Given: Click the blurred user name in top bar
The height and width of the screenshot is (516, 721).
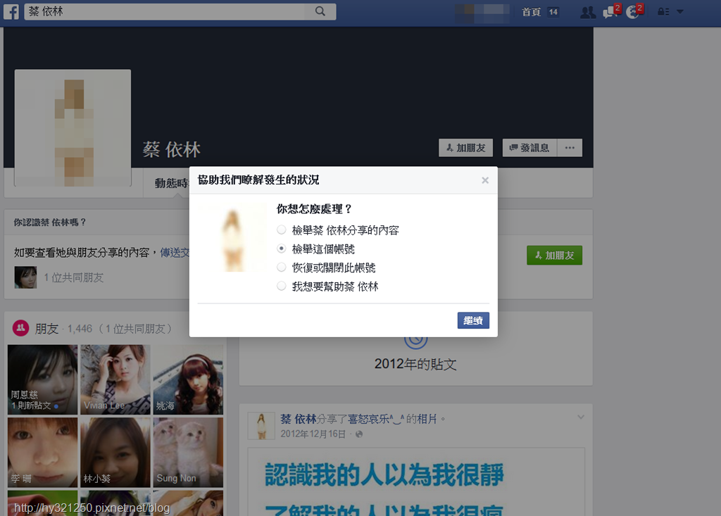Looking at the screenshot, I should [483, 13].
